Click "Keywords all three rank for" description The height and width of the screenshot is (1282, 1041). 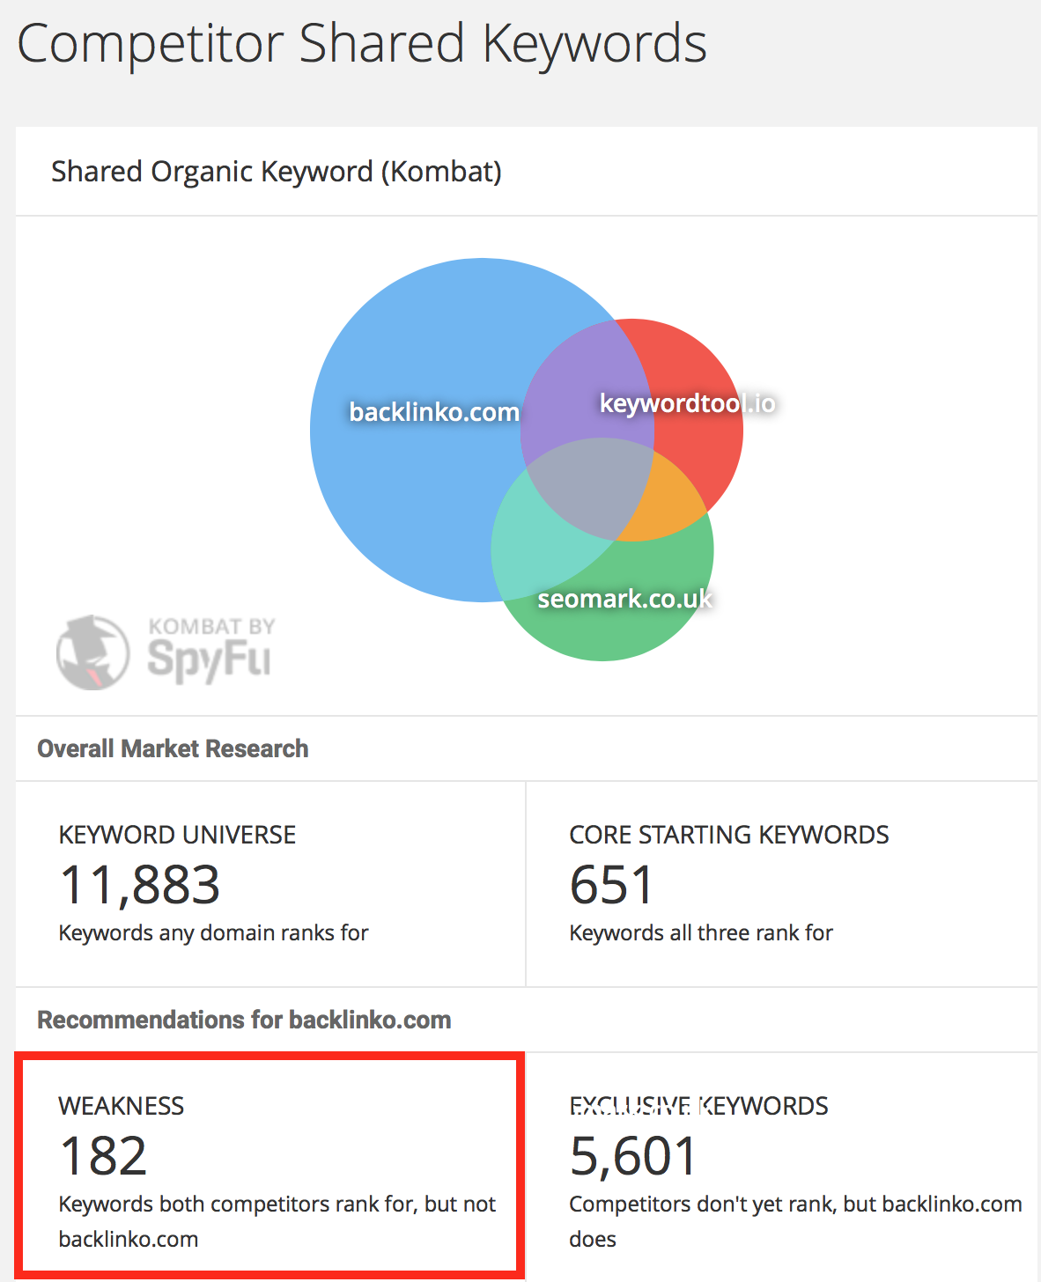(x=701, y=932)
